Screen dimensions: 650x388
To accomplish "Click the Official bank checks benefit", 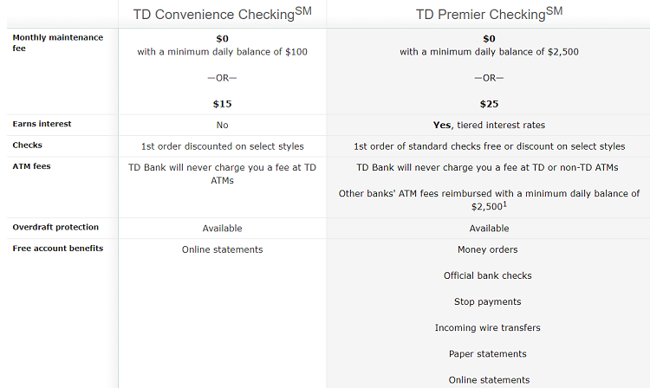I will pyautogui.click(x=488, y=275).
